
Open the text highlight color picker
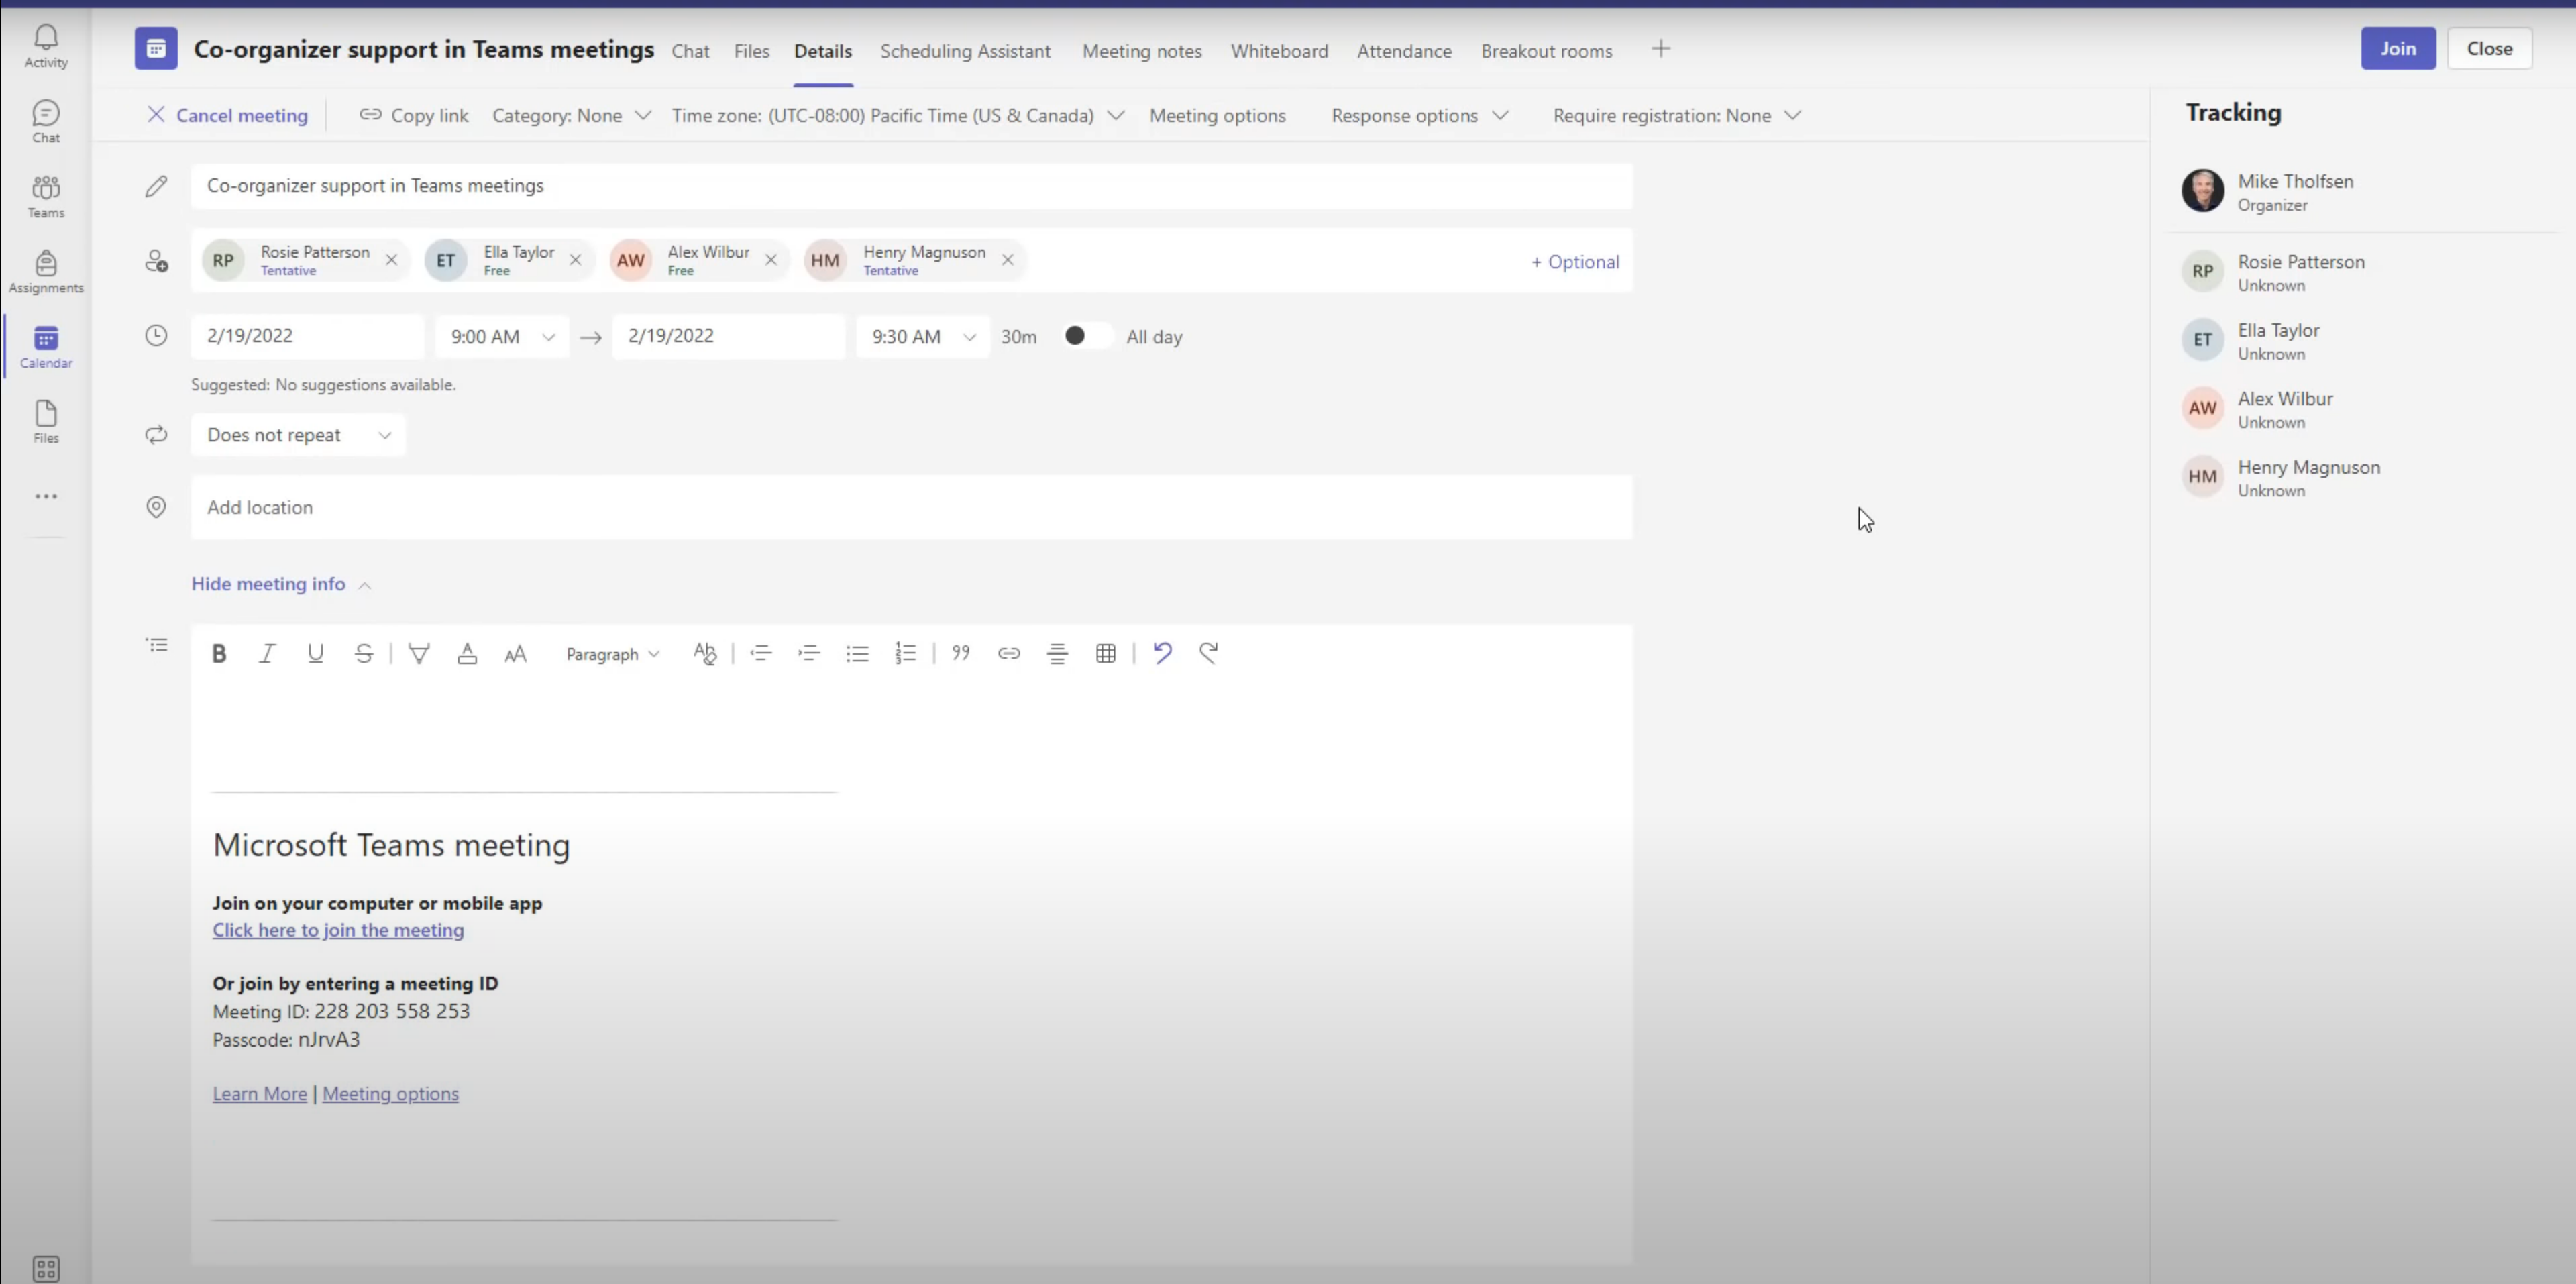click(x=419, y=653)
